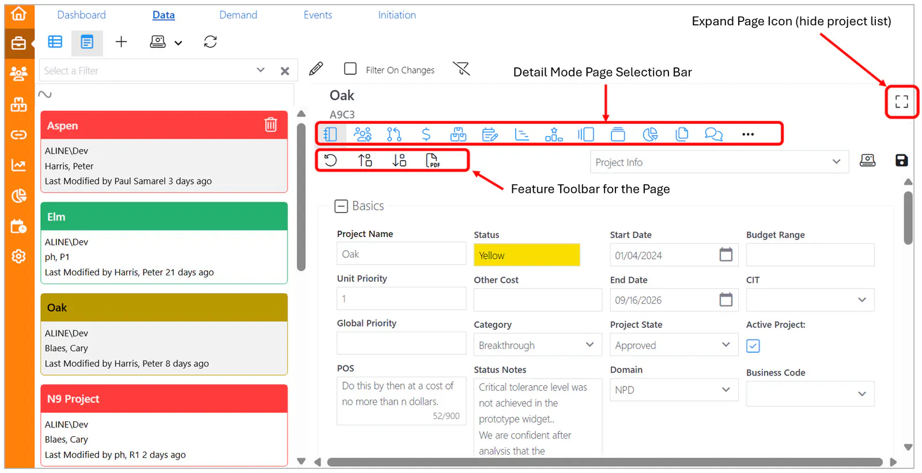This screenshot has width=922, height=473.
Task: Open the Events tab
Action: tap(318, 15)
